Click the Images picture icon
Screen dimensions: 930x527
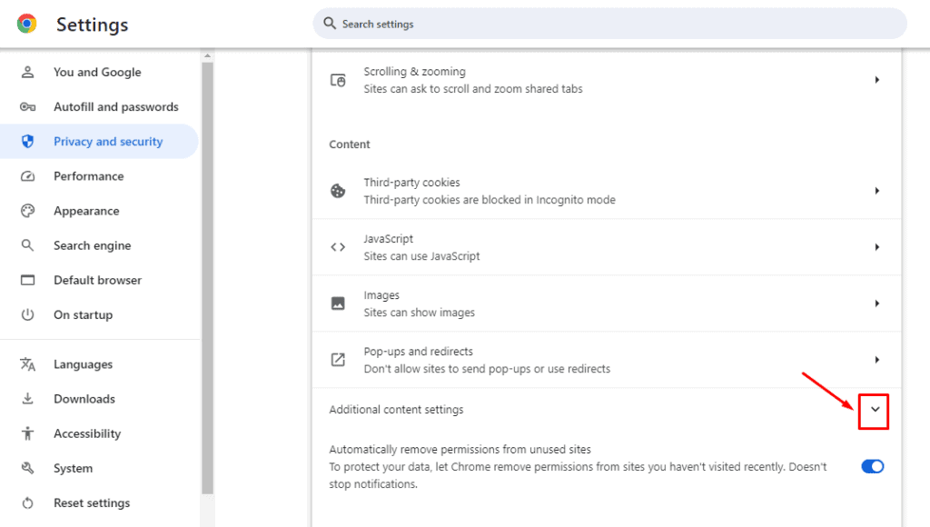338,303
